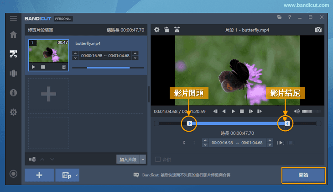This screenshot has width=333, height=192.
Task: Expand the 加入片段 dropdown arrow
Action: click(143, 159)
